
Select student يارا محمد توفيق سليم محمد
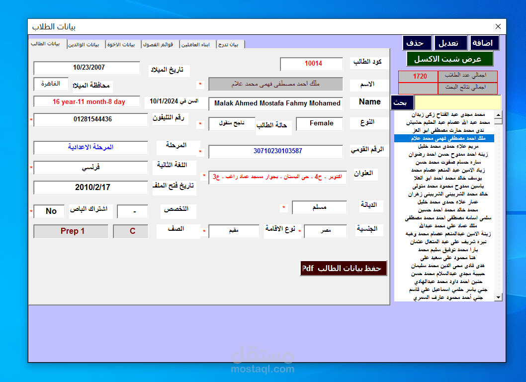pos(444,250)
